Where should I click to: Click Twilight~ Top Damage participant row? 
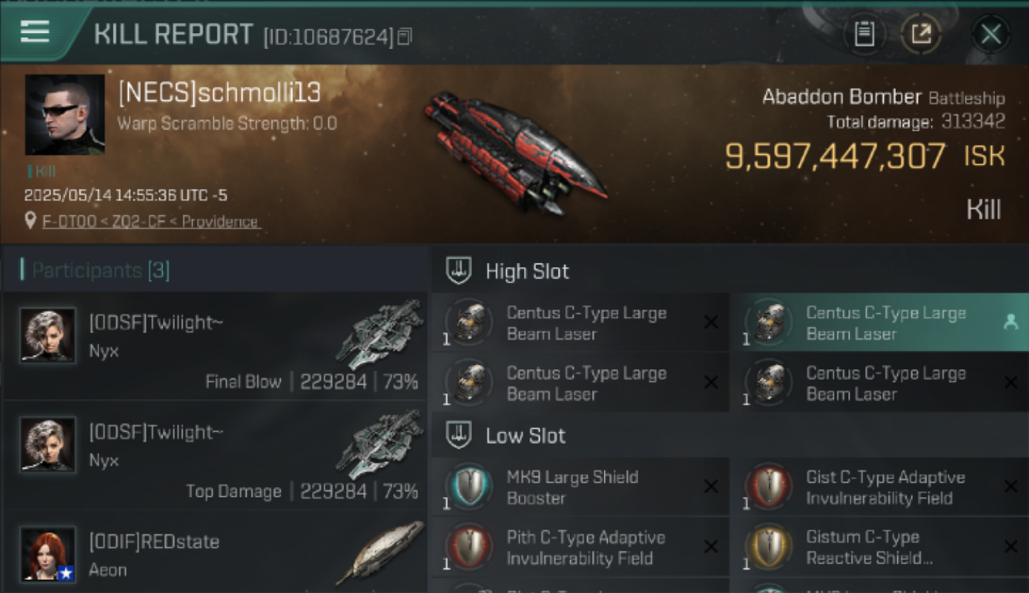tap(214, 455)
